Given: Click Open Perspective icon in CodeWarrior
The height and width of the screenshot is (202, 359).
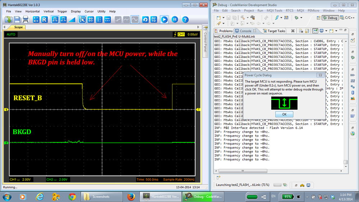Looking at the screenshot, I should pyautogui.click(x=318, y=18).
